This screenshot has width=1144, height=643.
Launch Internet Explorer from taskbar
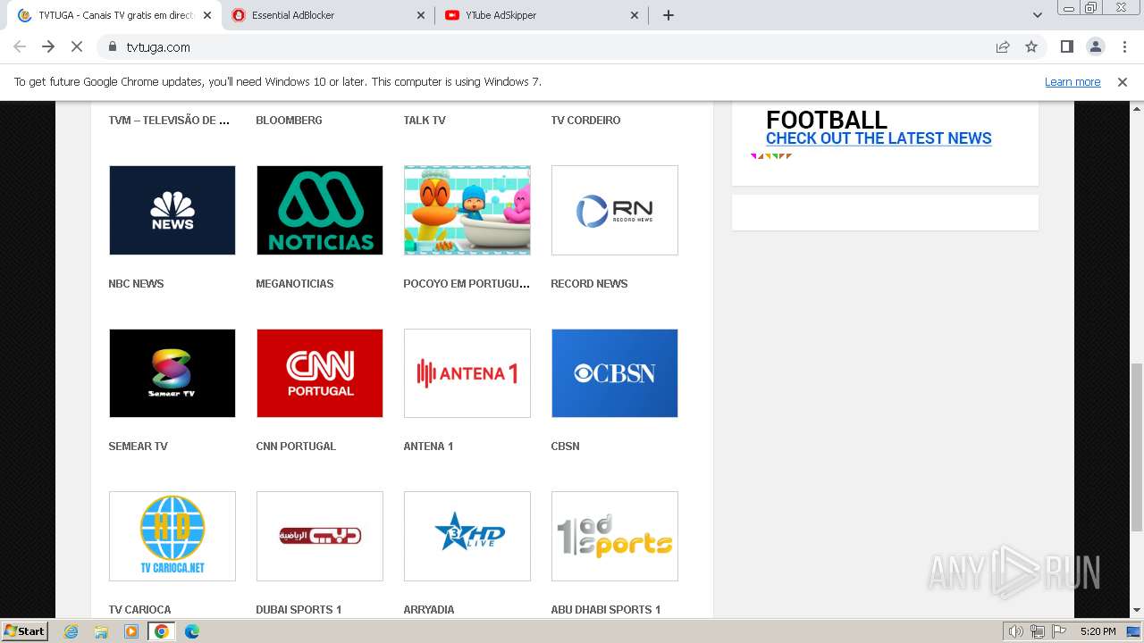pyautogui.click(x=71, y=631)
